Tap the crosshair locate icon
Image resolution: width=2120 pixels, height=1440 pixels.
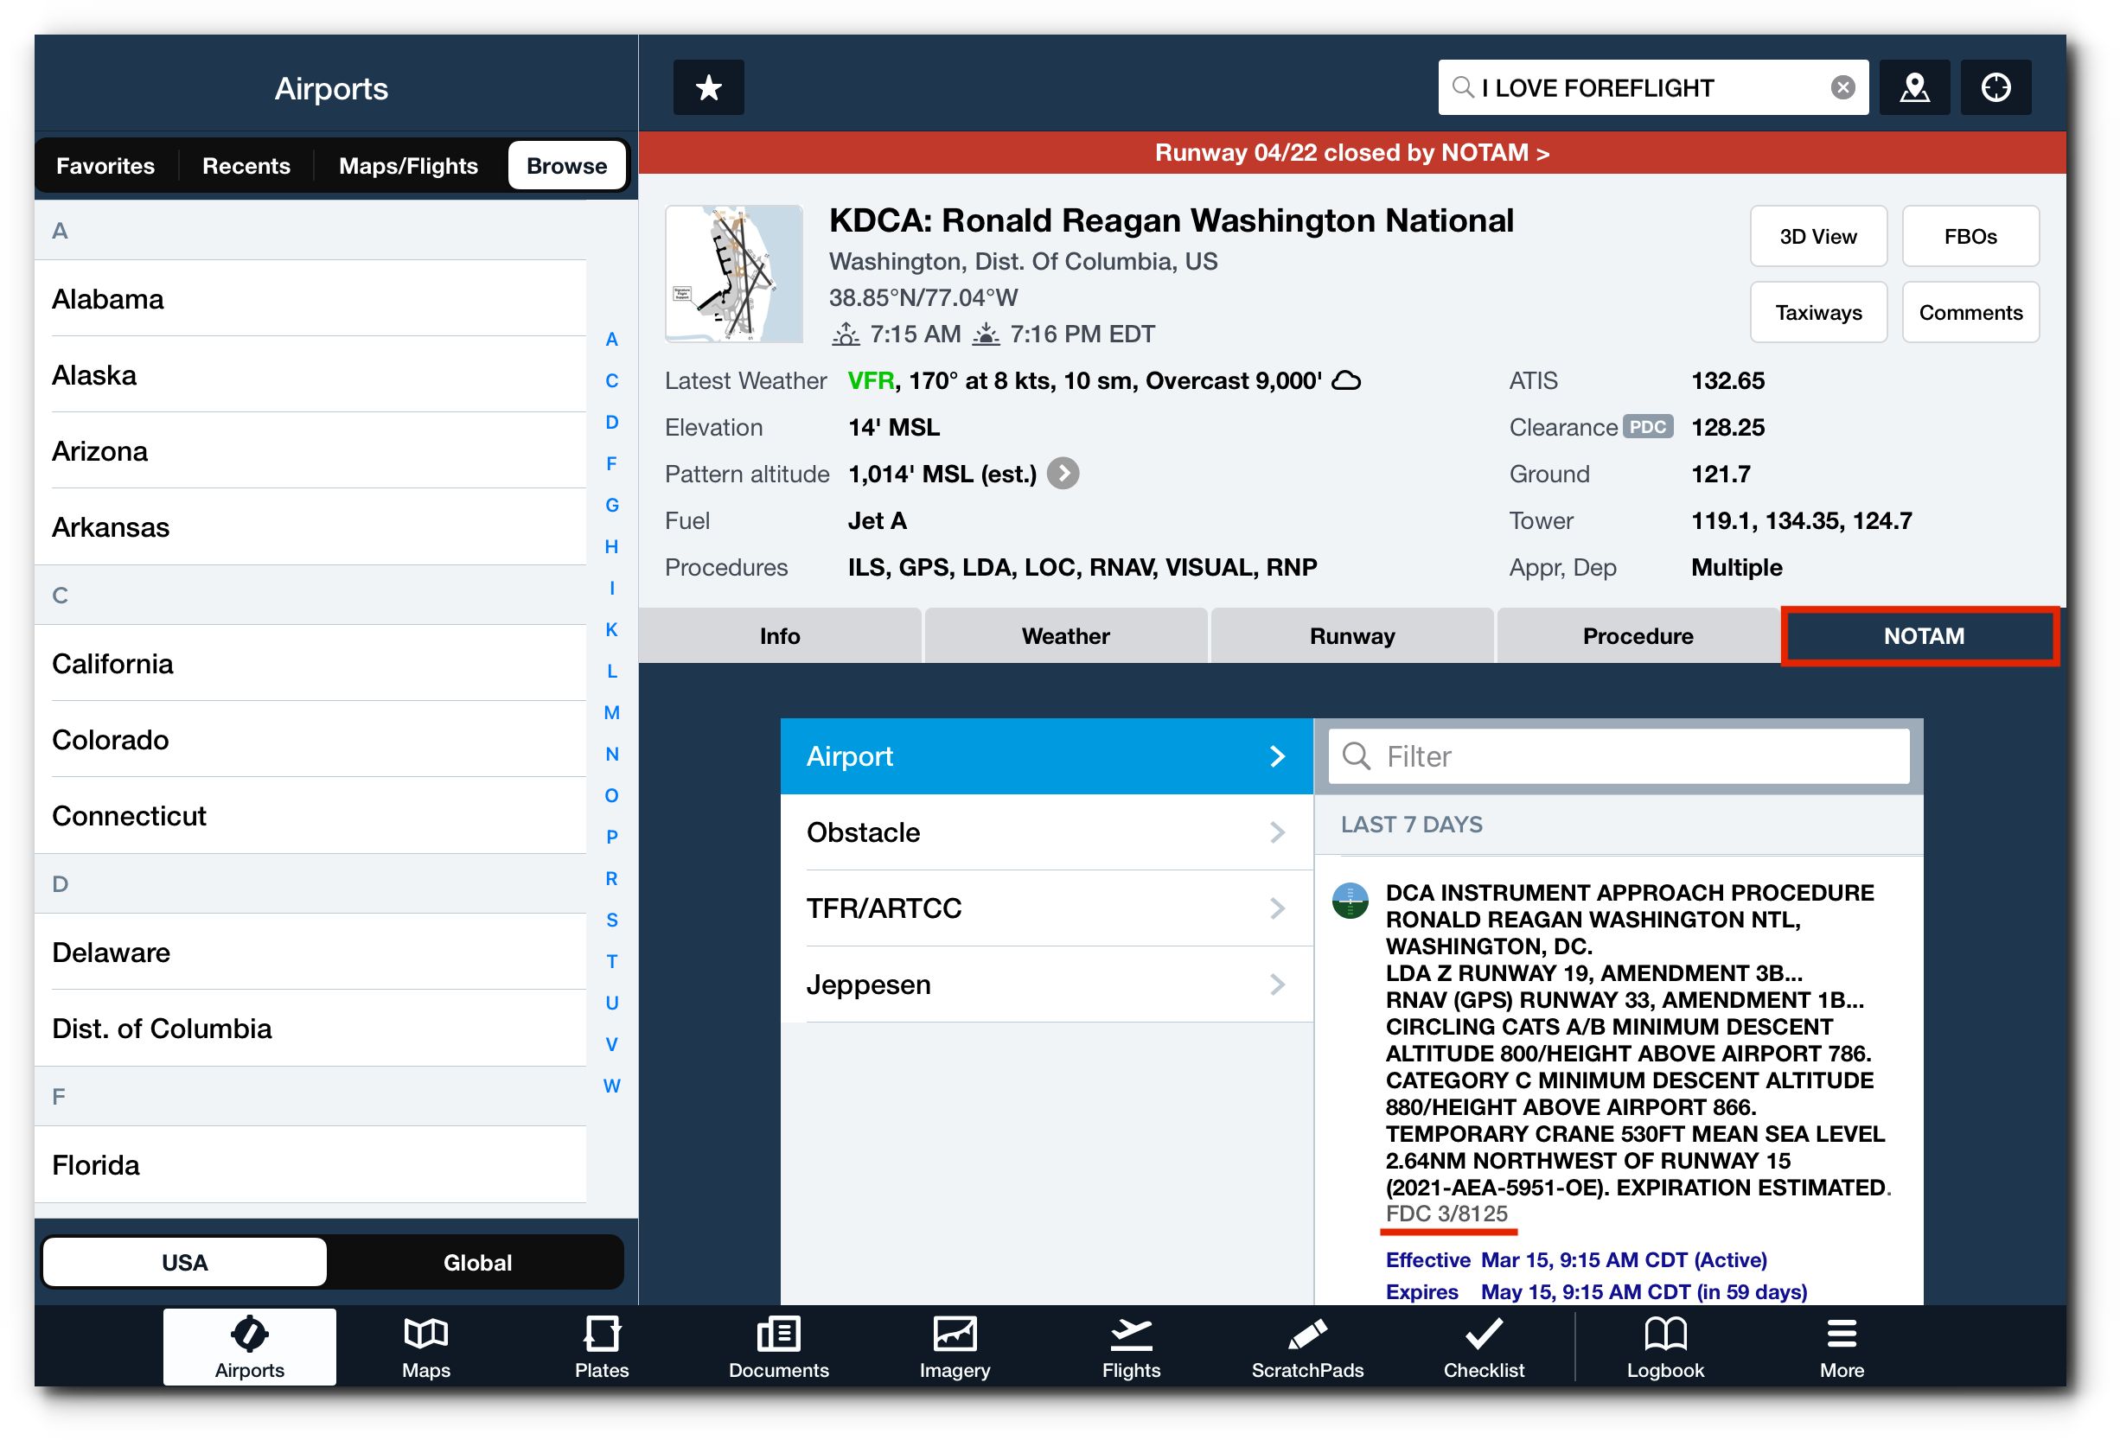(1995, 87)
